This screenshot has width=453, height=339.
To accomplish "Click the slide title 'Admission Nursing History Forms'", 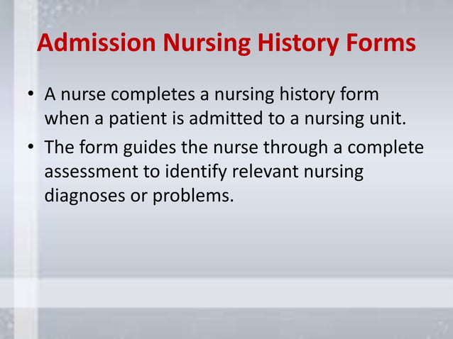I will [226, 43].
